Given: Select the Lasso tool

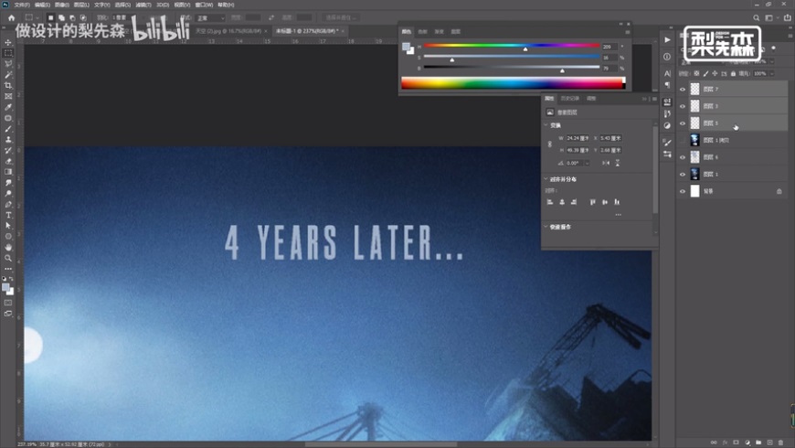Looking at the screenshot, I should coord(8,64).
